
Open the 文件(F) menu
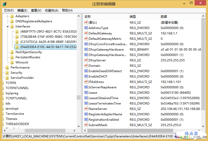tap(9, 11)
